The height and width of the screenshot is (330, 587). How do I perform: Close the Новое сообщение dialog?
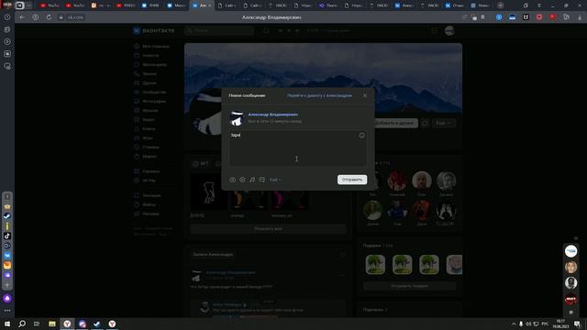click(x=365, y=95)
